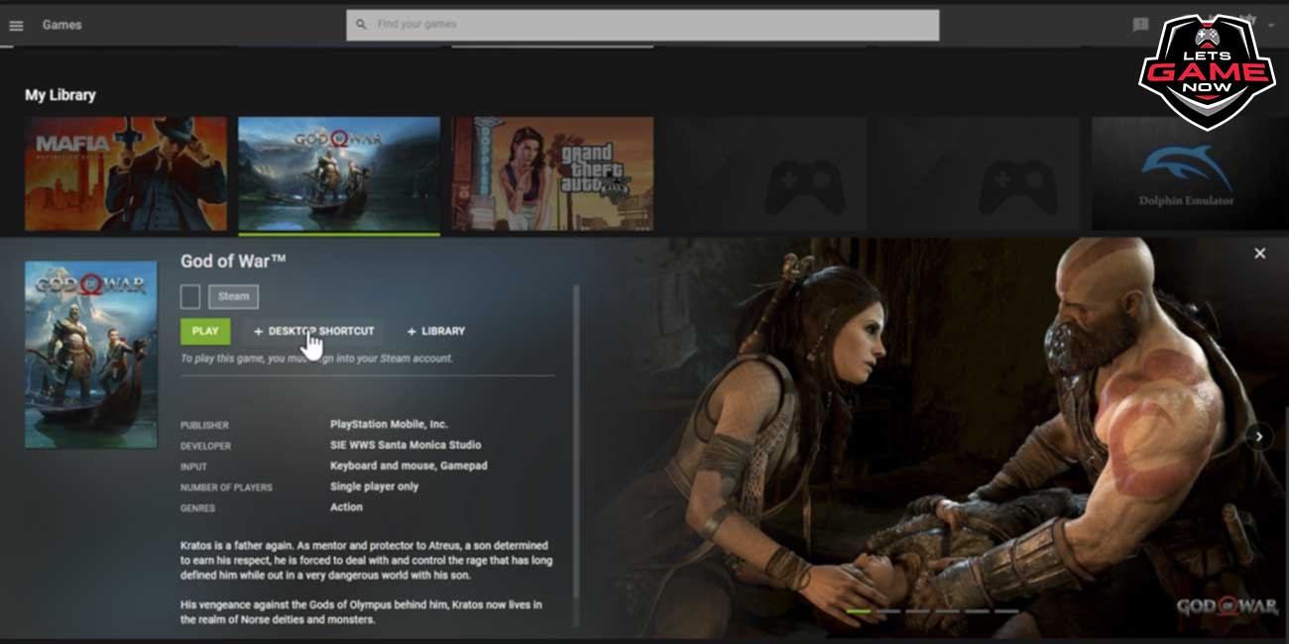
Task: Focus the Find your games search field
Action: [x=643, y=25]
